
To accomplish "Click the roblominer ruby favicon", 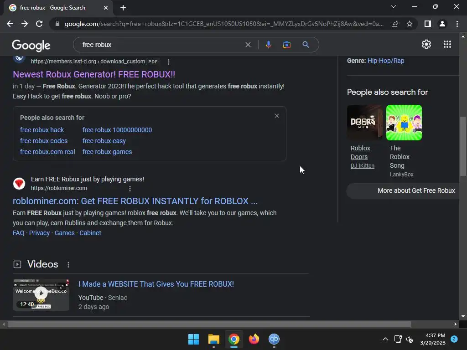I will coord(19,184).
